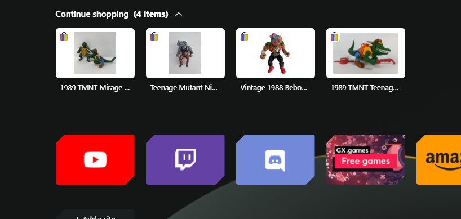Click the '(4 items)' count label
This screenshot has width=461, height=219.
tap(150, 14)
